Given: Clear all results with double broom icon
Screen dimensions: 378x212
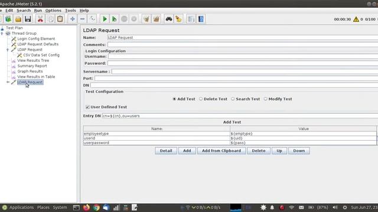Looking at the screenshot, I should (156, 19).
